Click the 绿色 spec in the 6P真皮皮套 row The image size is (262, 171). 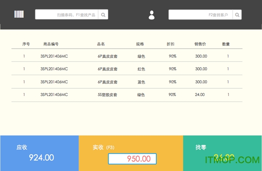click(141, 56)
